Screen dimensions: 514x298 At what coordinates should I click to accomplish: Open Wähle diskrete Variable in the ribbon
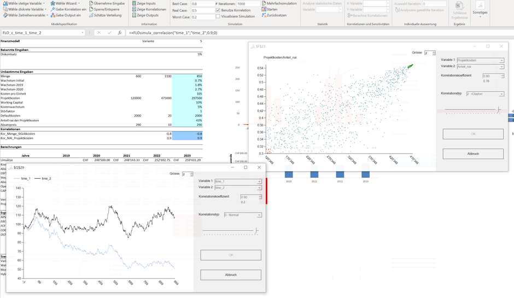[25, 9]
